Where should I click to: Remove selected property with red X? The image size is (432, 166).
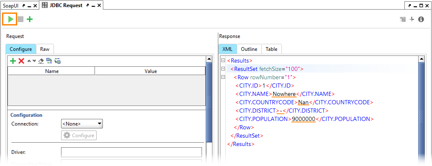click(21, 61)
